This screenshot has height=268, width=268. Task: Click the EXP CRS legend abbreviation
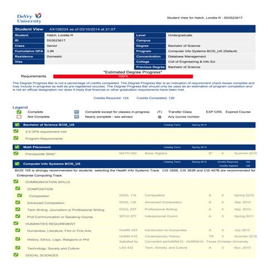point(214,112)
